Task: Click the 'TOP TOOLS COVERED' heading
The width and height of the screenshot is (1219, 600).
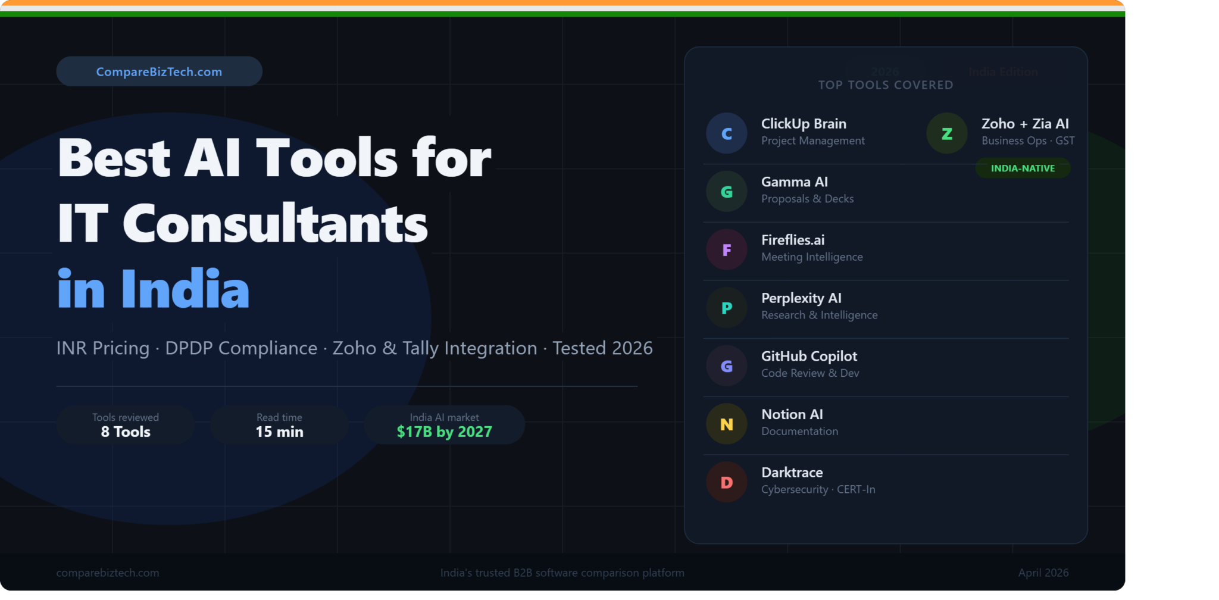Action: pyautogui.click(x=886, y=85)
